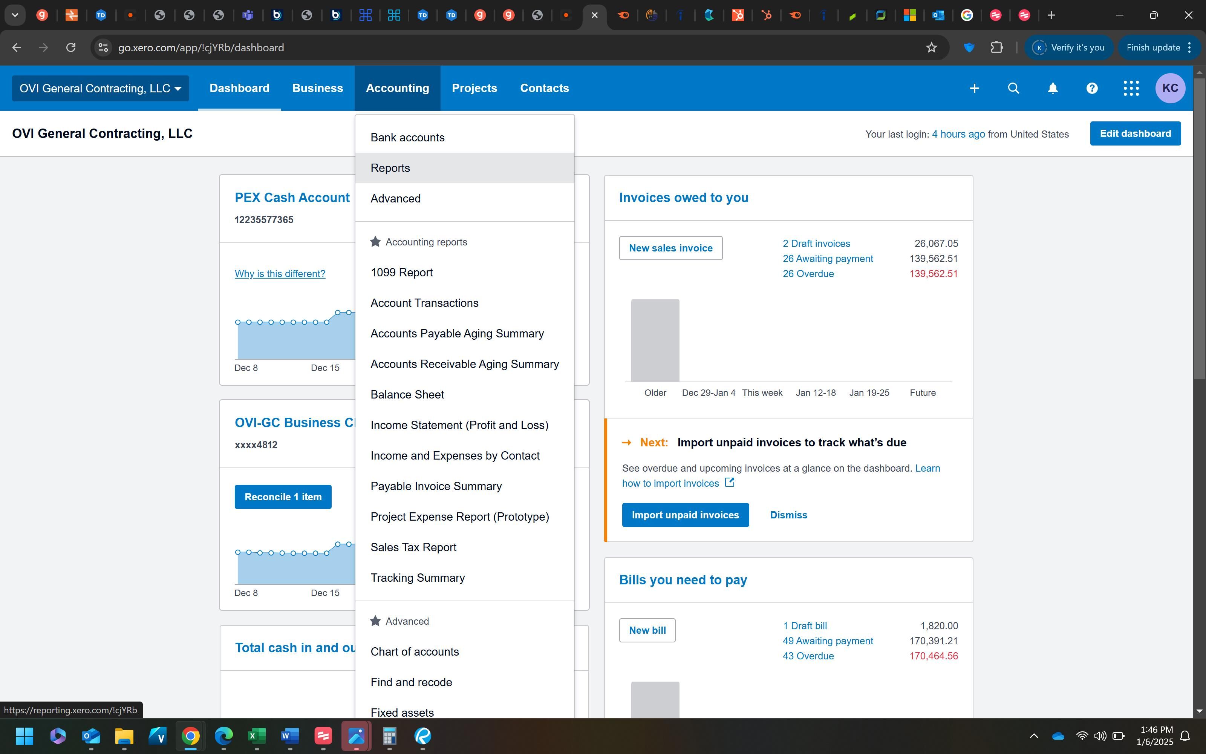The height and width of the screenshot is (754, 1206).
Task: Open Accounts Payable Aging Summary
Action: point(464,334)
